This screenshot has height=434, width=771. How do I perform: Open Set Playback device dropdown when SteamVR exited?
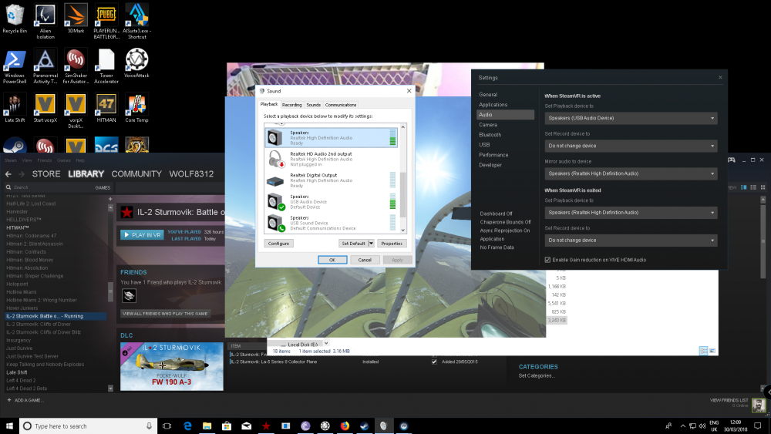[x=631, y=212]
